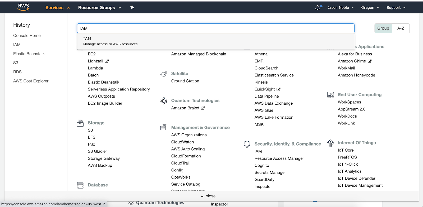Open AWS Glue service
Viewport: 423px width, 207px height.
[264, 110]
